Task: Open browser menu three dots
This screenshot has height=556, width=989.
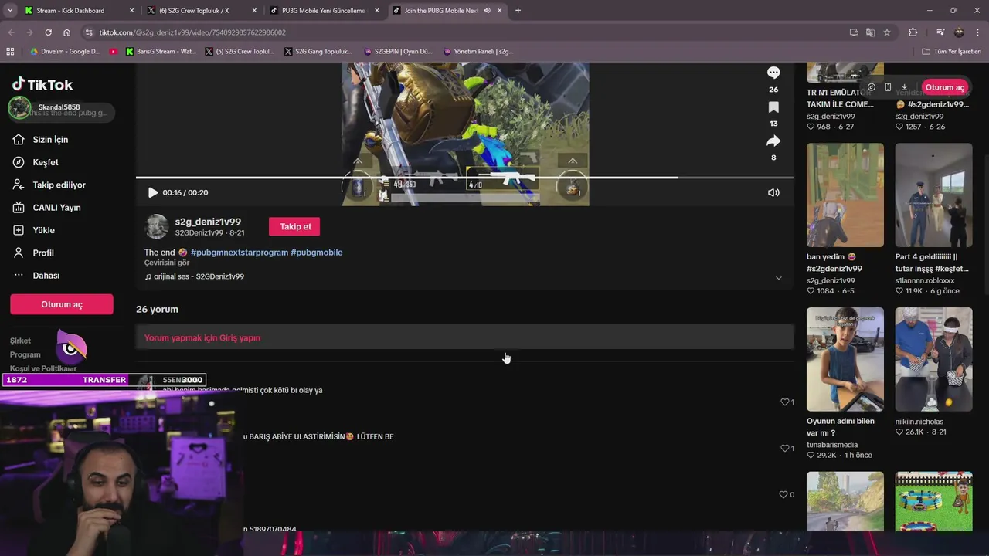Action: pyautogui.click(x=978, y=32)
